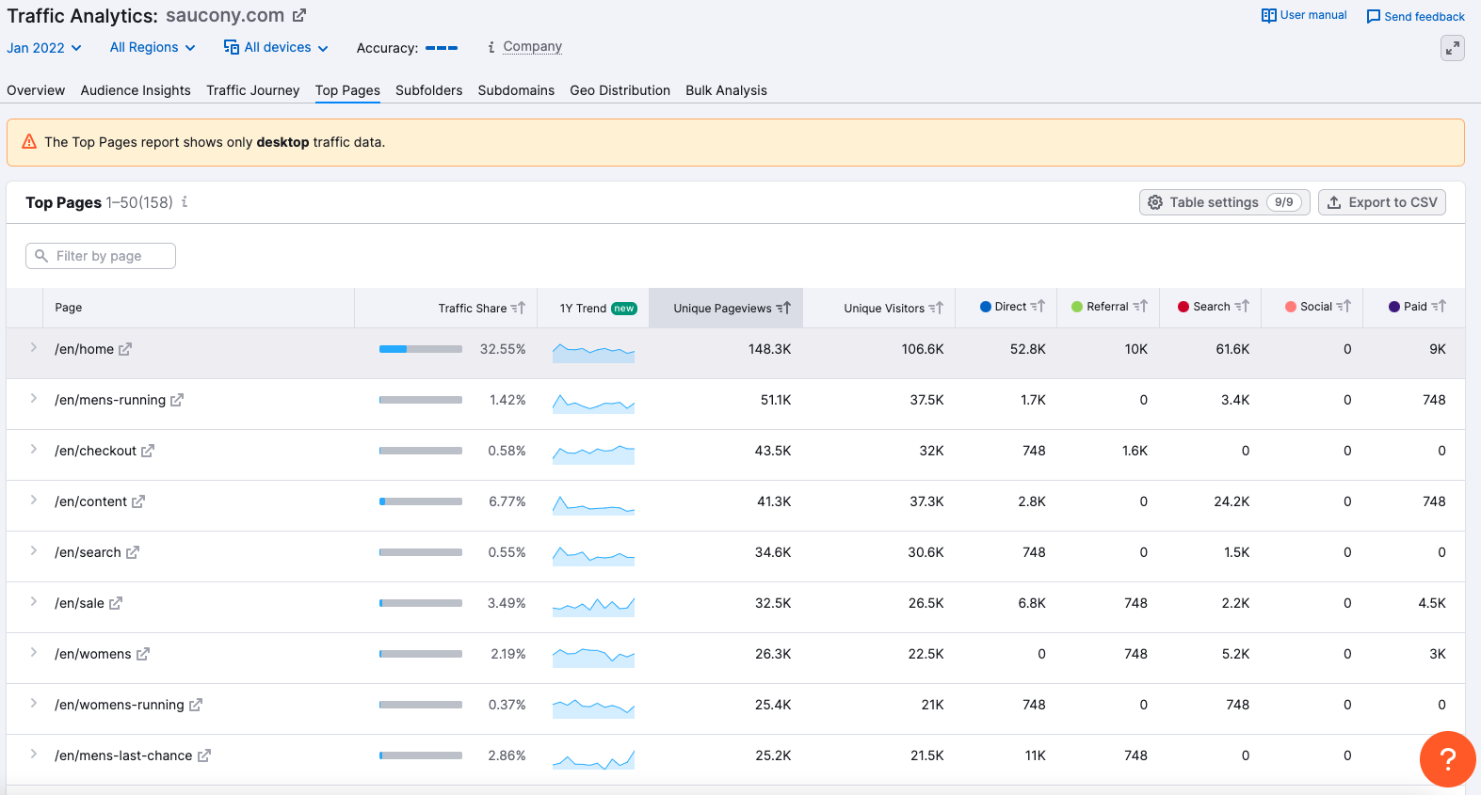Click Export to CSV button

tap(1381, 202)
